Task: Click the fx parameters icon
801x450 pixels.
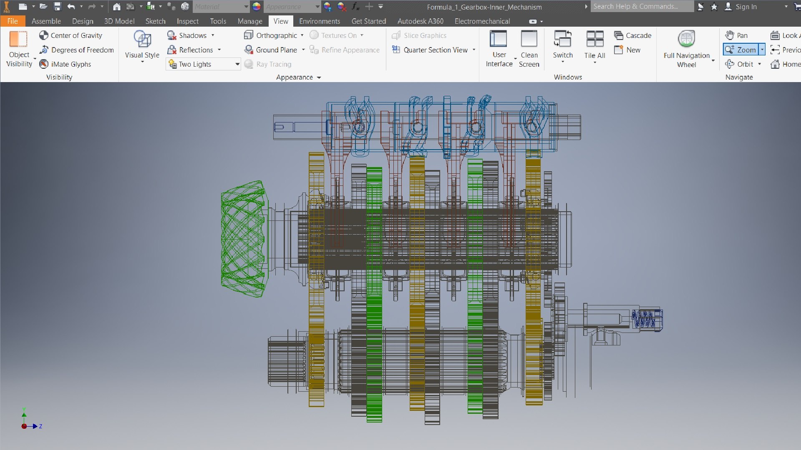Action: pyautogui.click(x=355, y=6)
